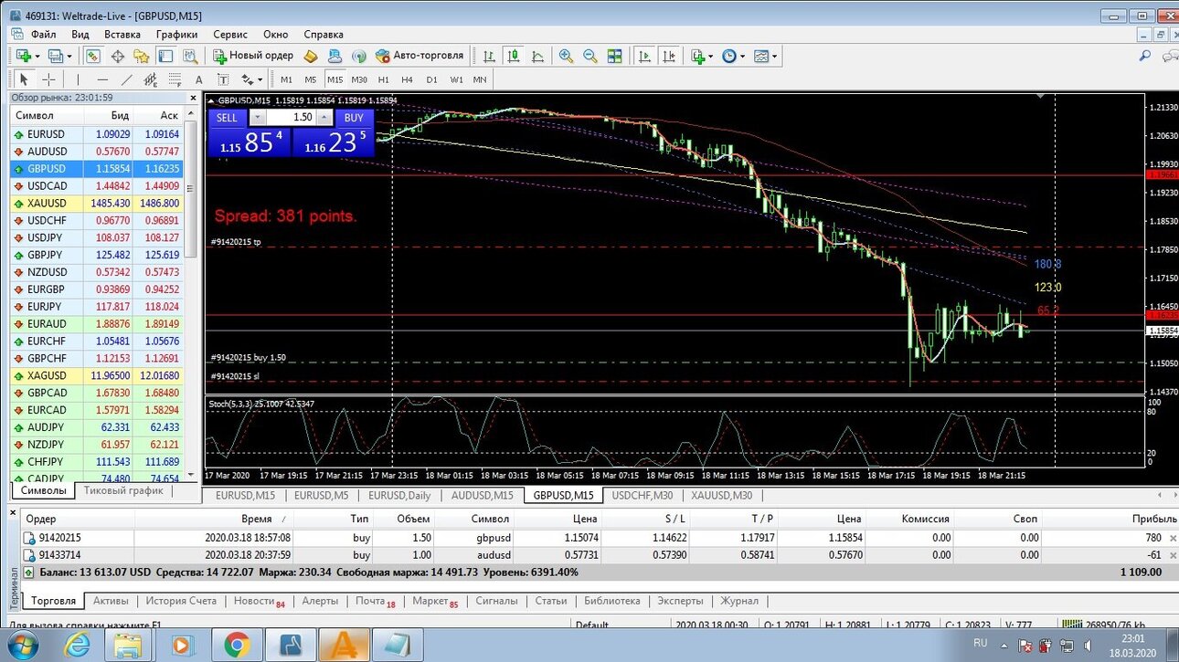The width and height of the screenshot is (1179, 662).
Task: Switch chart to candlestick type
Action: pos(514,56)
